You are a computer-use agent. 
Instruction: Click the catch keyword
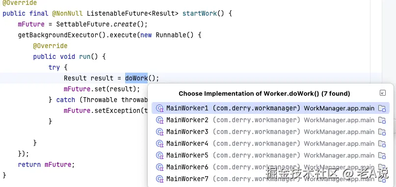(x=66, y=100)
